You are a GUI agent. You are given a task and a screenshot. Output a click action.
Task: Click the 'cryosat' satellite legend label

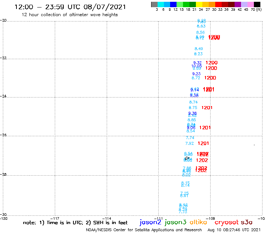226,222
